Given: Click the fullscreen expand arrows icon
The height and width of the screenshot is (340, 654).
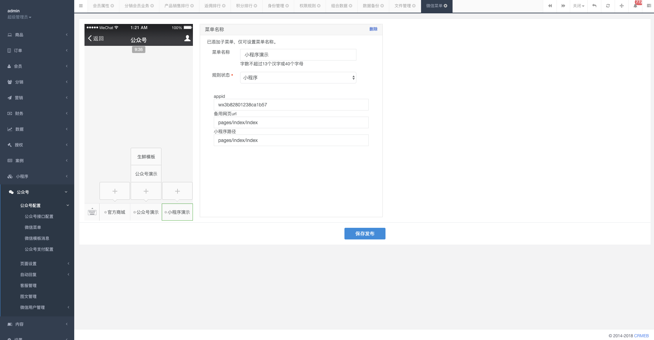Looking at the screenshot, I should [x=622, y=6].
